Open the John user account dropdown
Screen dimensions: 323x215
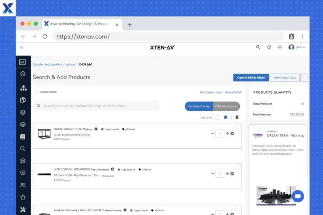[297, 47]
